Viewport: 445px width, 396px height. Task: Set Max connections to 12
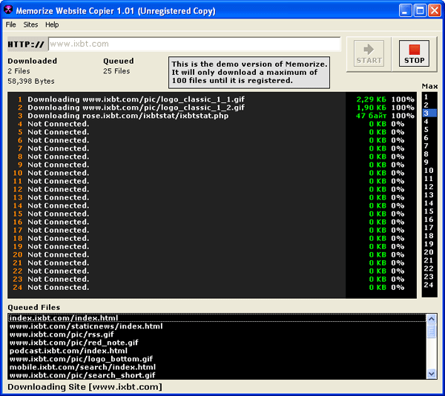click(429, 187)
